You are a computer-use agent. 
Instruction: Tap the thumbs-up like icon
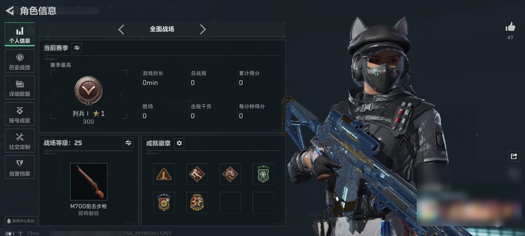[510, 27]
